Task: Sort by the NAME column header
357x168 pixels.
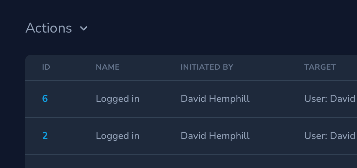Action: 107,67
